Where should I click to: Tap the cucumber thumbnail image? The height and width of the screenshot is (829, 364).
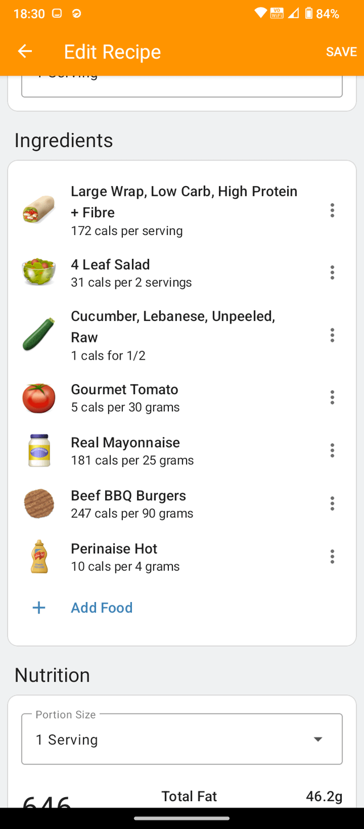[39, 335]
